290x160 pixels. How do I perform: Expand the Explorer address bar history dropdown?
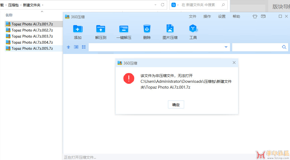coord(155,5)
